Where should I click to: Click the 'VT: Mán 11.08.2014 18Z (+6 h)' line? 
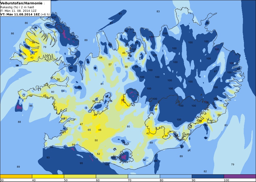(25, 14)
